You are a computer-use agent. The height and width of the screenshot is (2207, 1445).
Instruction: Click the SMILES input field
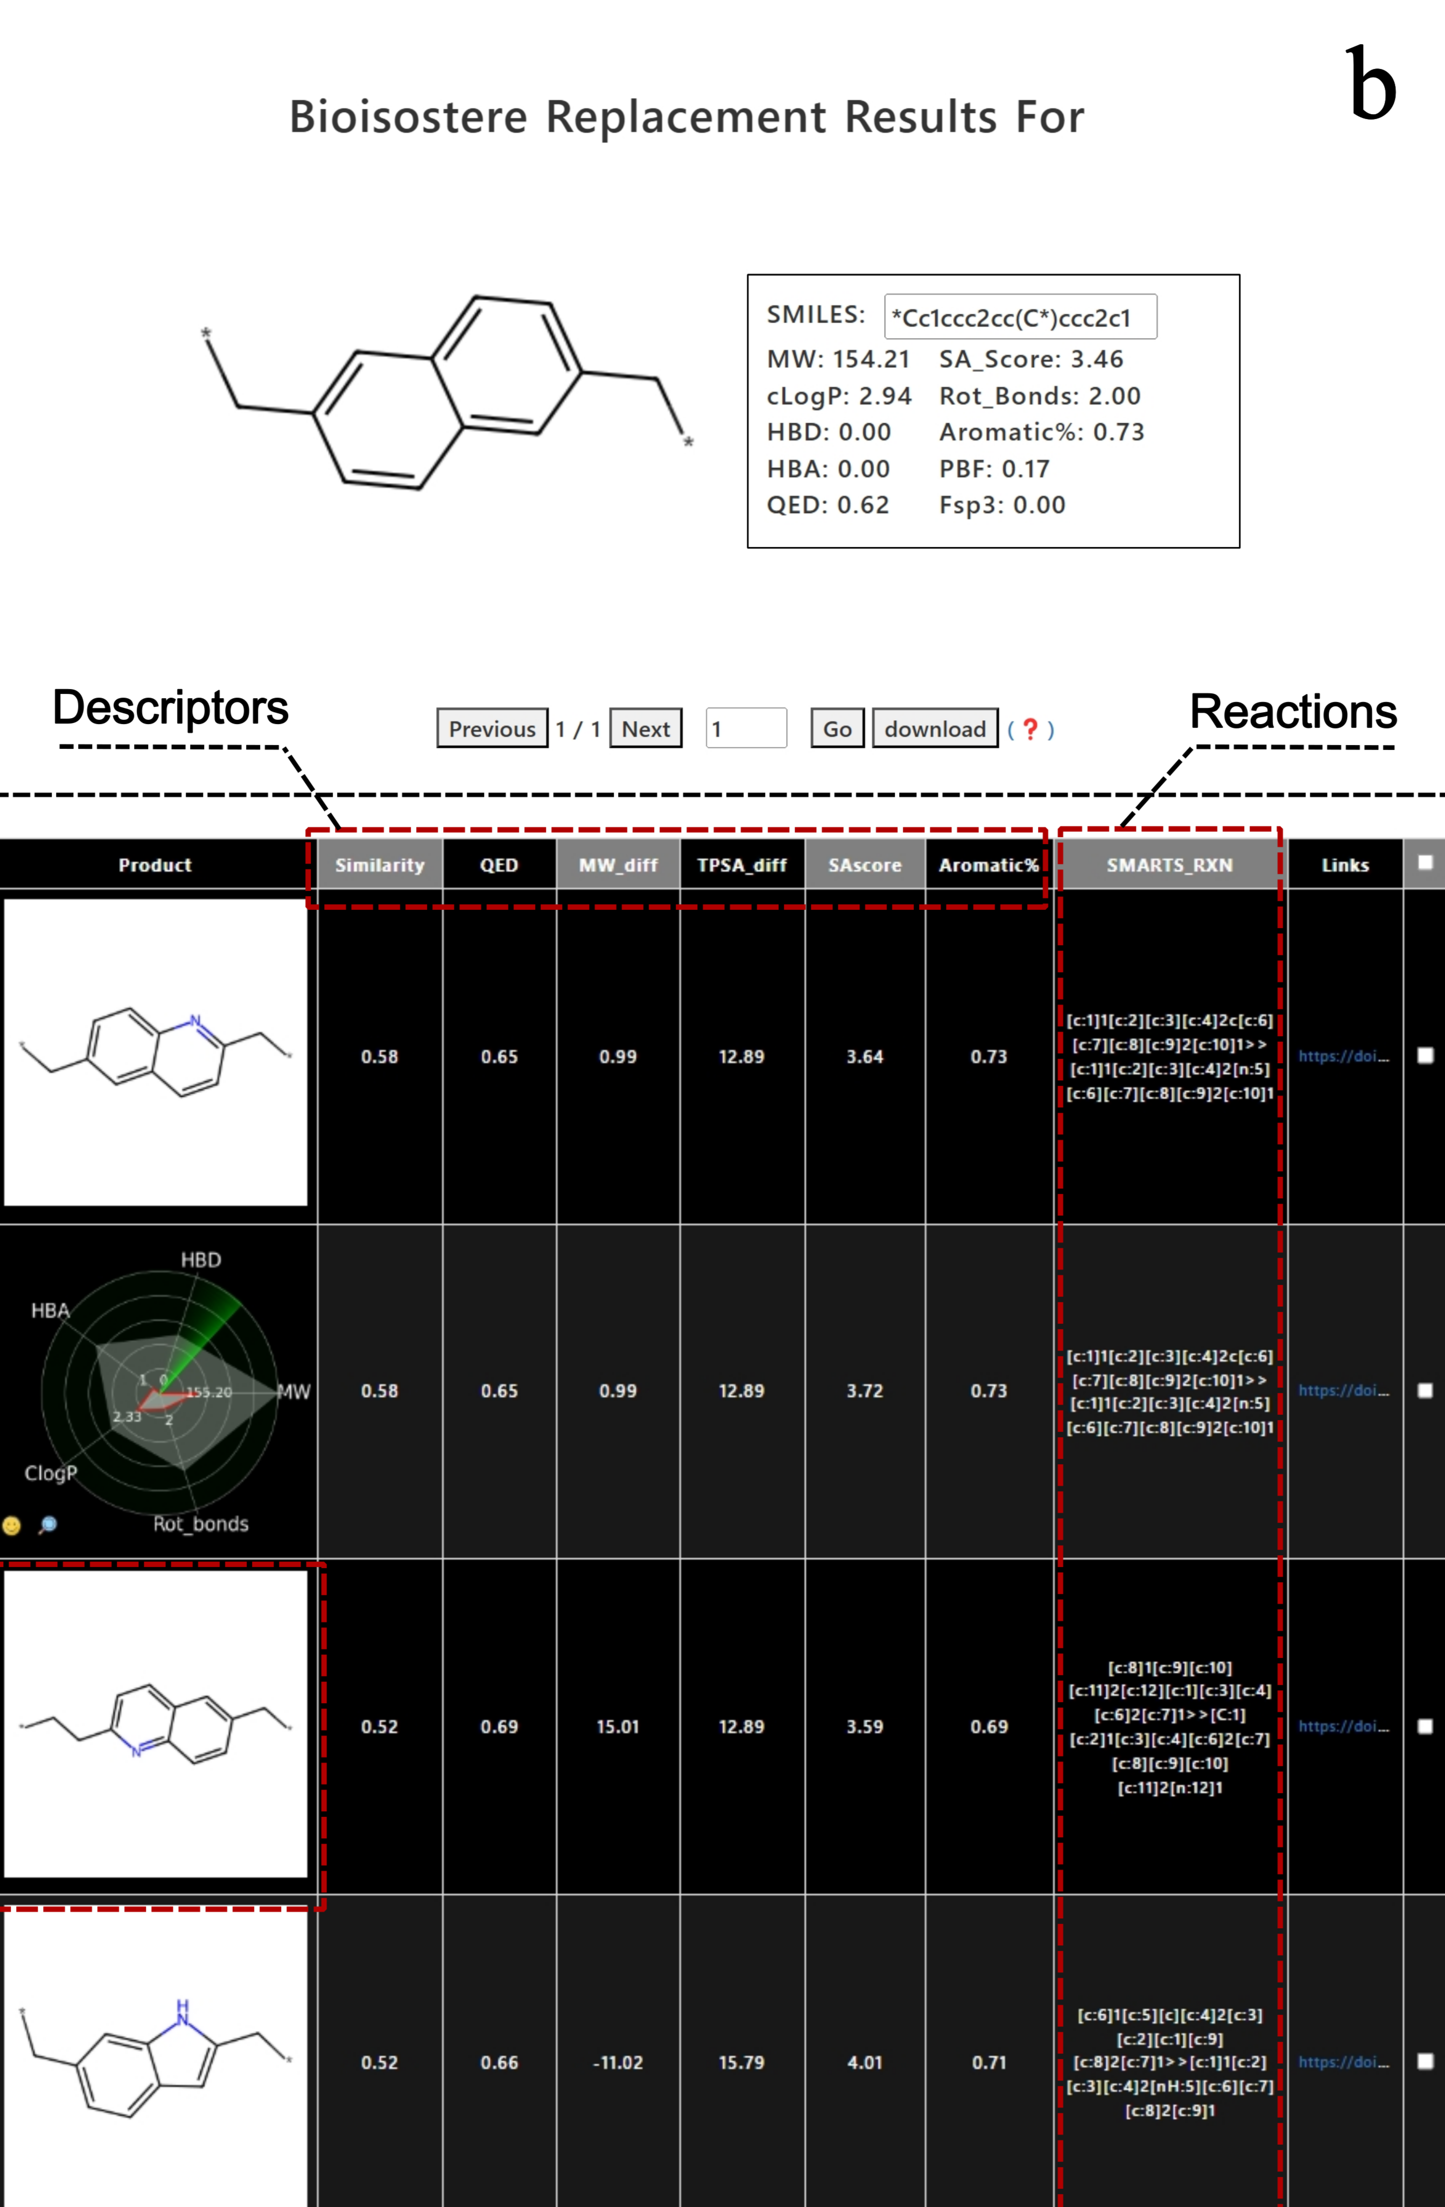(1019, 315)
